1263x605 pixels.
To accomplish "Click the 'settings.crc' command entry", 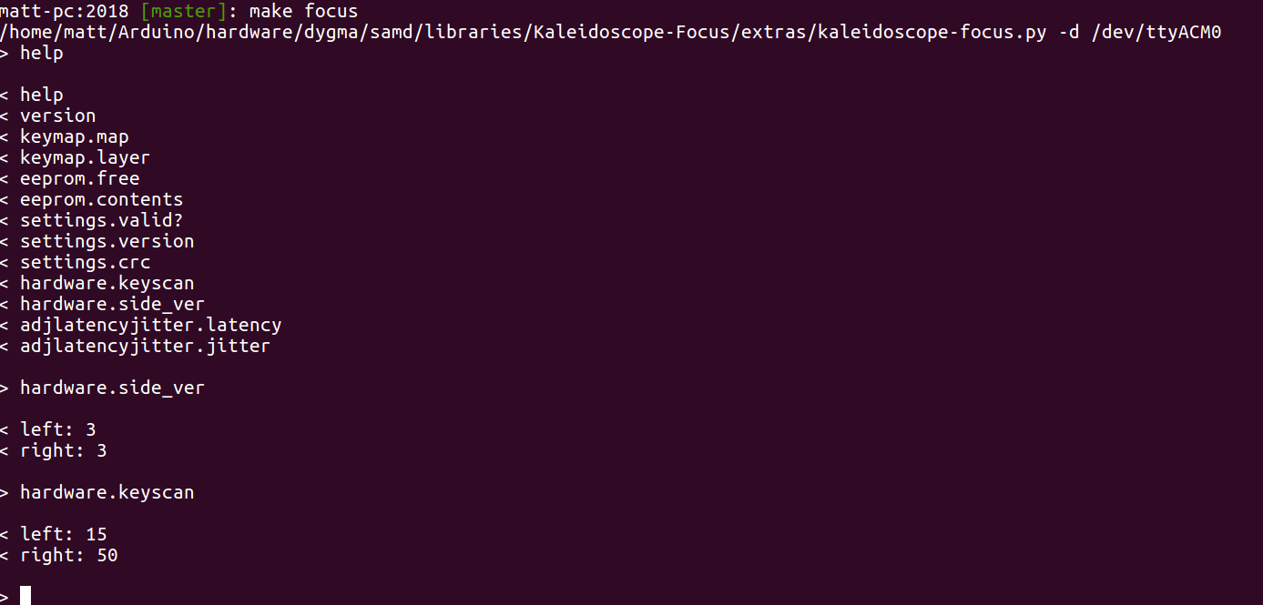I will pyautogui.click(x=85, y=262).
